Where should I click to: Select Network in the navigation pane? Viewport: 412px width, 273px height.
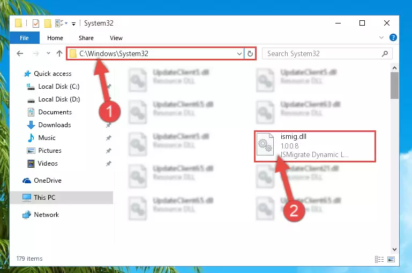[x=46, y=215]
